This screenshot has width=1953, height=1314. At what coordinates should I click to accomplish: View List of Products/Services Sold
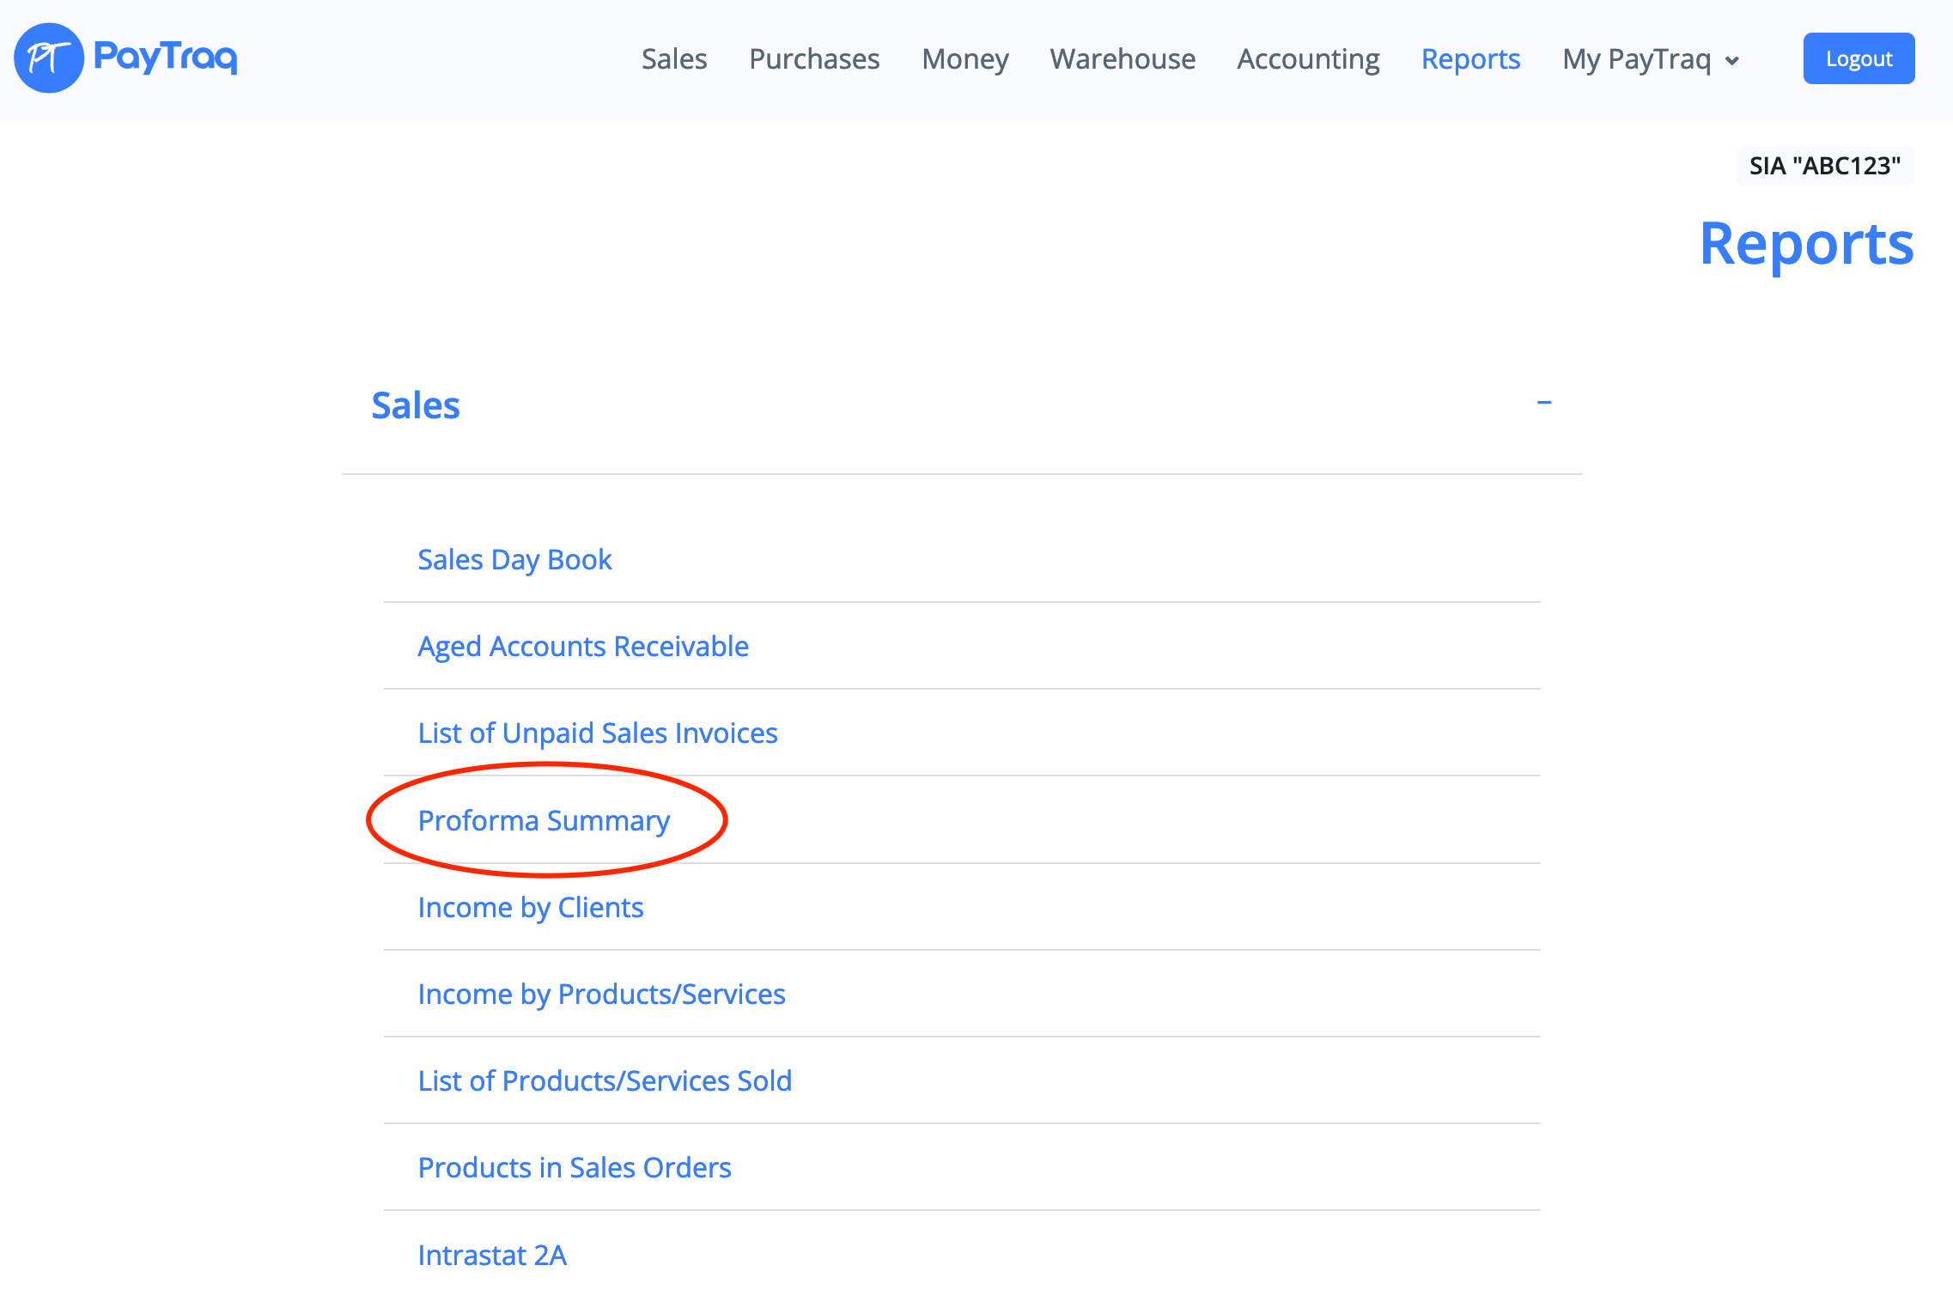[604, 1081]
